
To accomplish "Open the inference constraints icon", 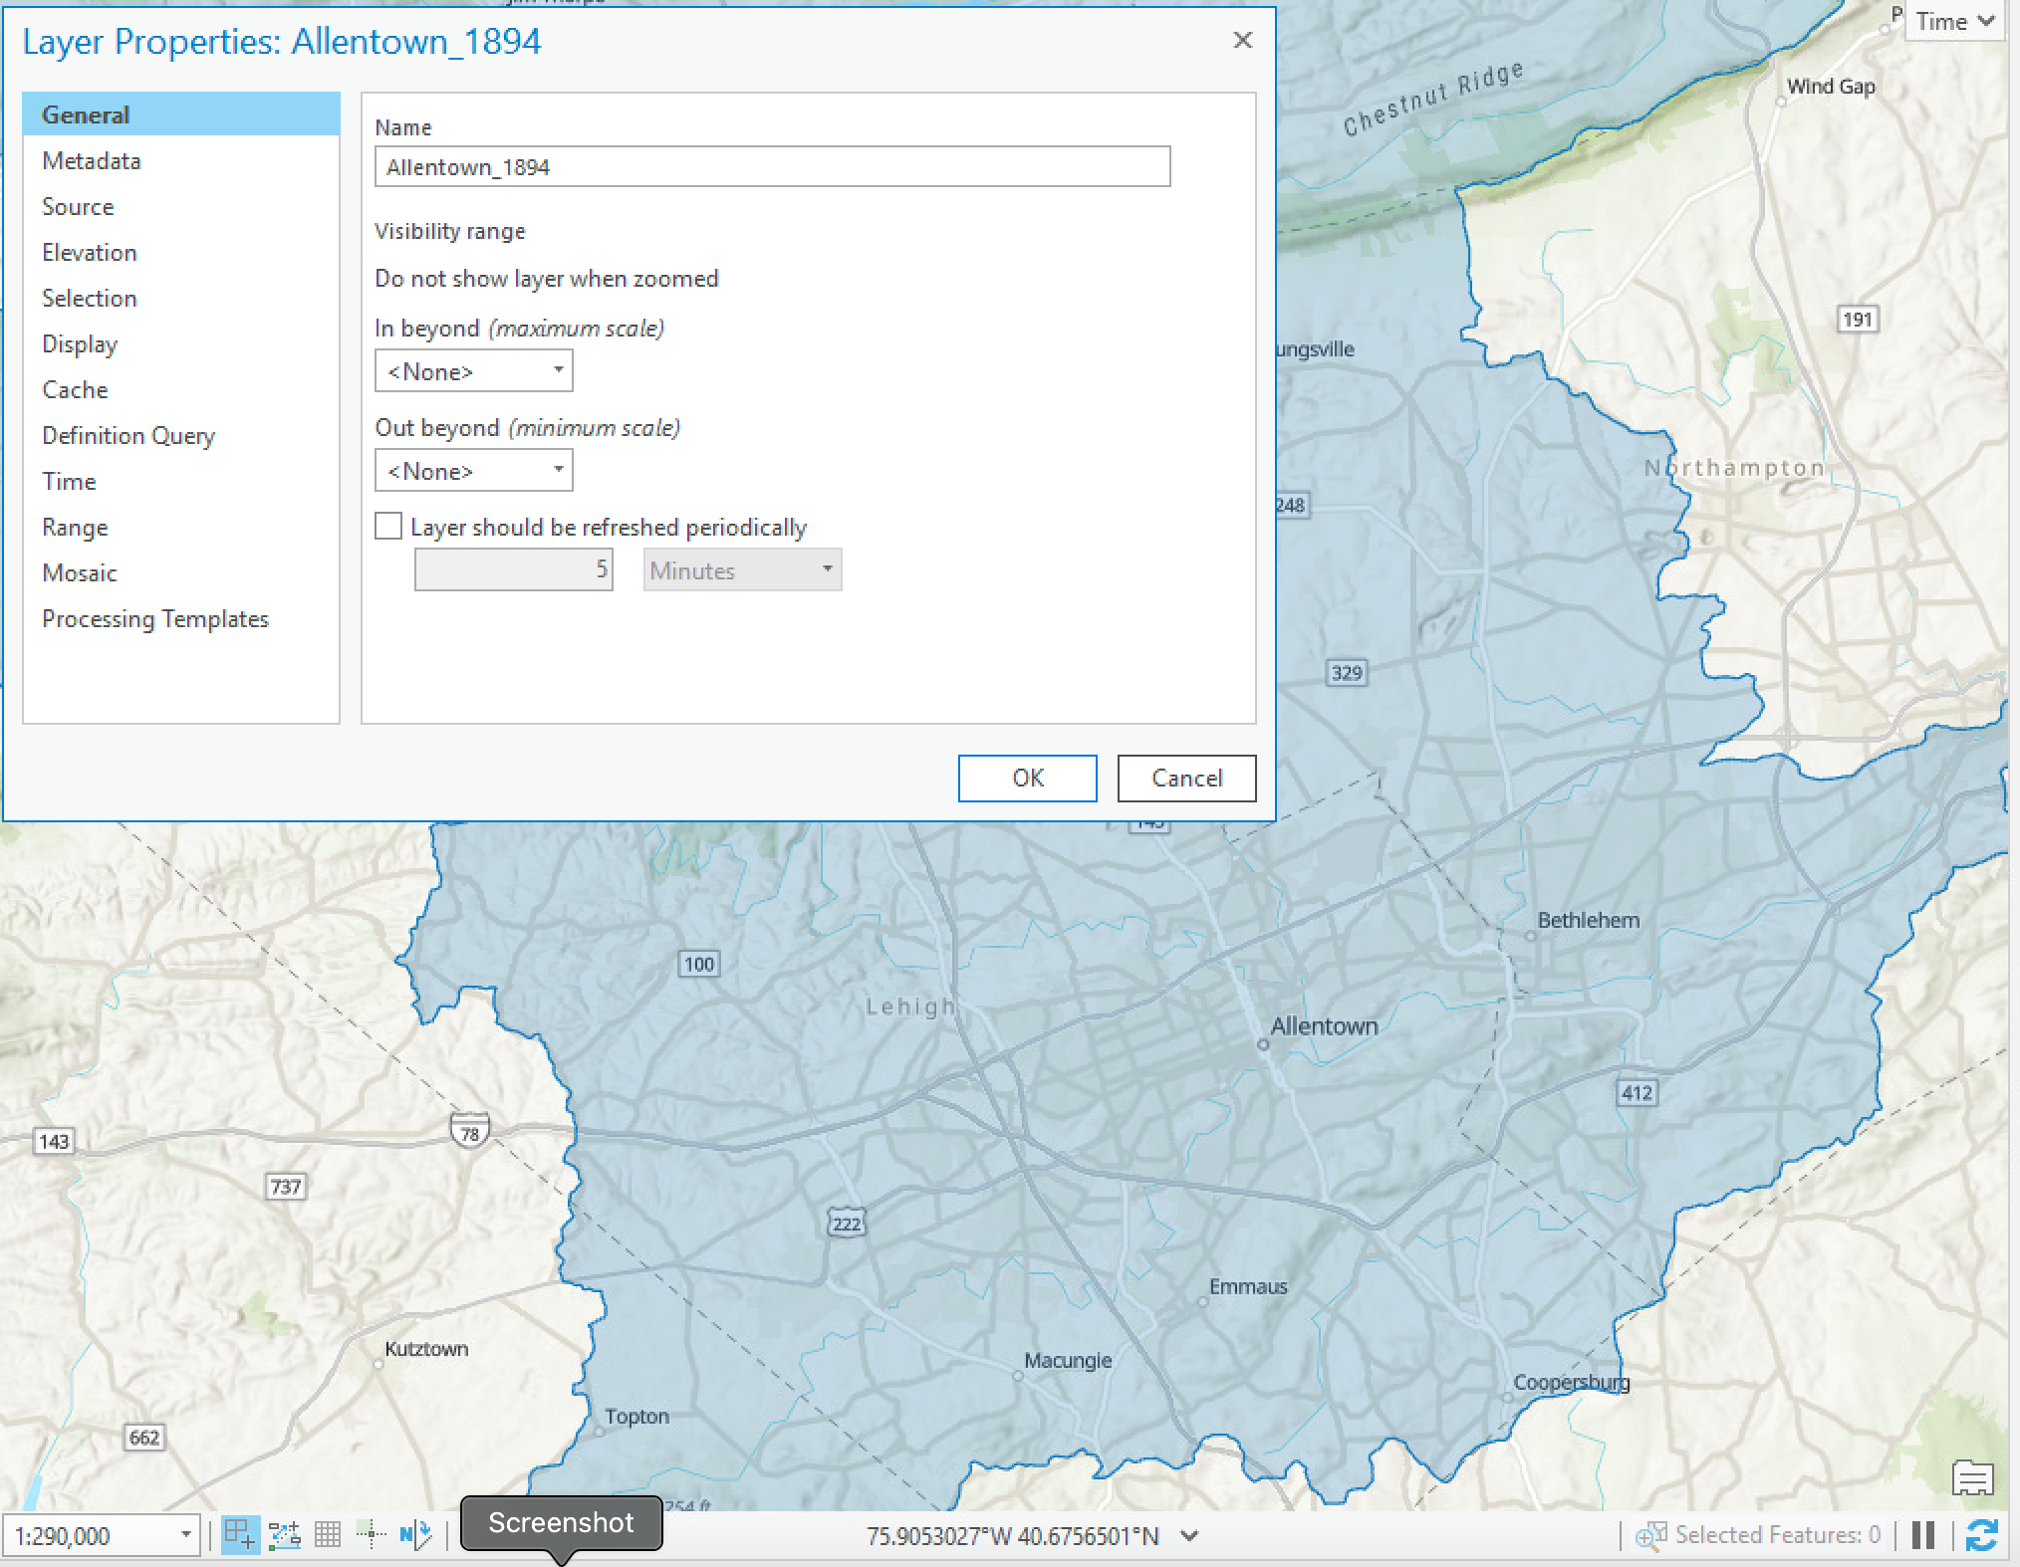I will point(284,1534).
